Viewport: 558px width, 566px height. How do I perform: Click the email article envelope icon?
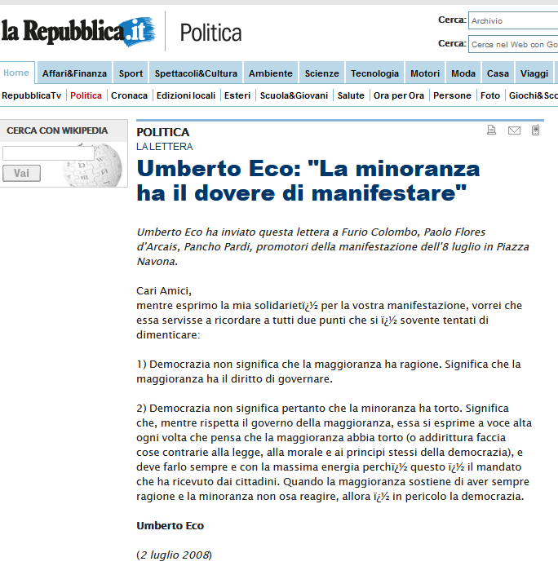pos(514,130)
